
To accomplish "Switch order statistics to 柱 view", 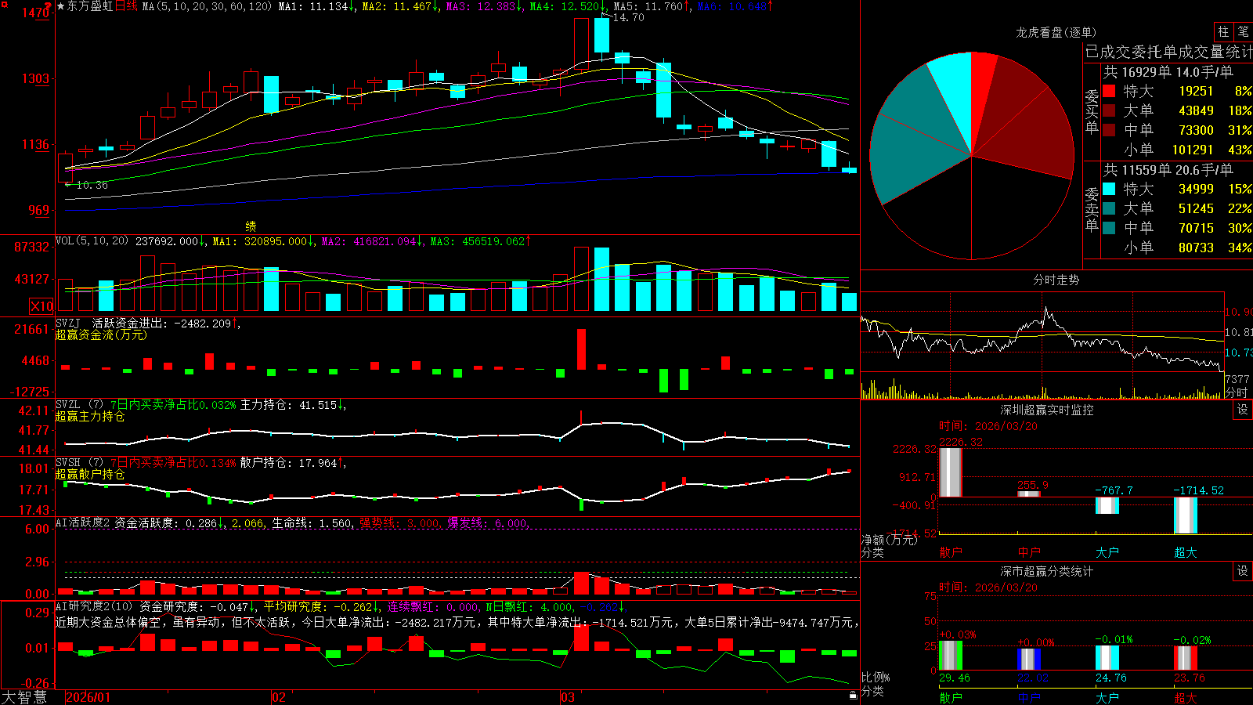I will 1223,31.
